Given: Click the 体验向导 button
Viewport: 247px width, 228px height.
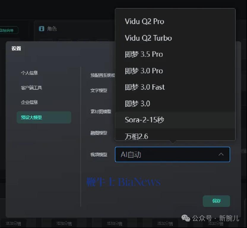Looking at the screenshot, I should (x=8, y=30).
